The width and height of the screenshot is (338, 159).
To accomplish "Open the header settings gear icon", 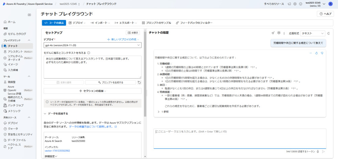I will [x=295, y=4].
